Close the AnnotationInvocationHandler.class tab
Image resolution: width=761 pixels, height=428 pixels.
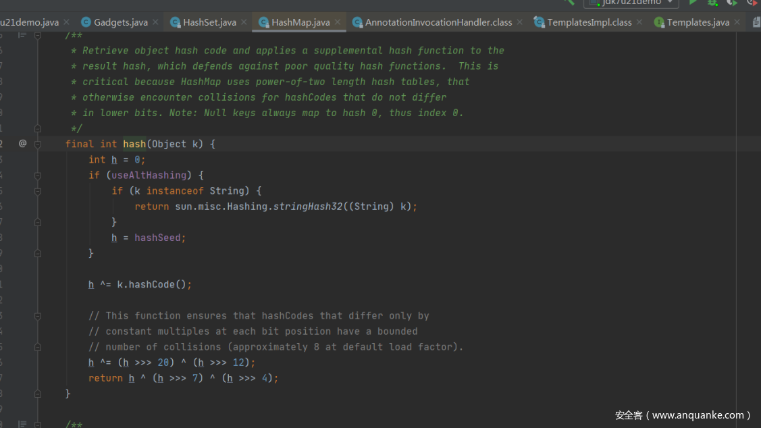point(519,22)
